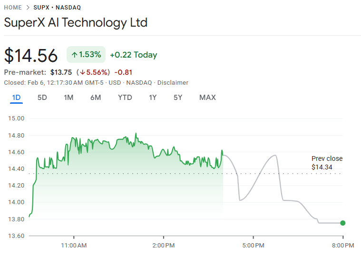Open the Disclaimer link
Viewport: 361px width, 257px height.
(173, 82)
